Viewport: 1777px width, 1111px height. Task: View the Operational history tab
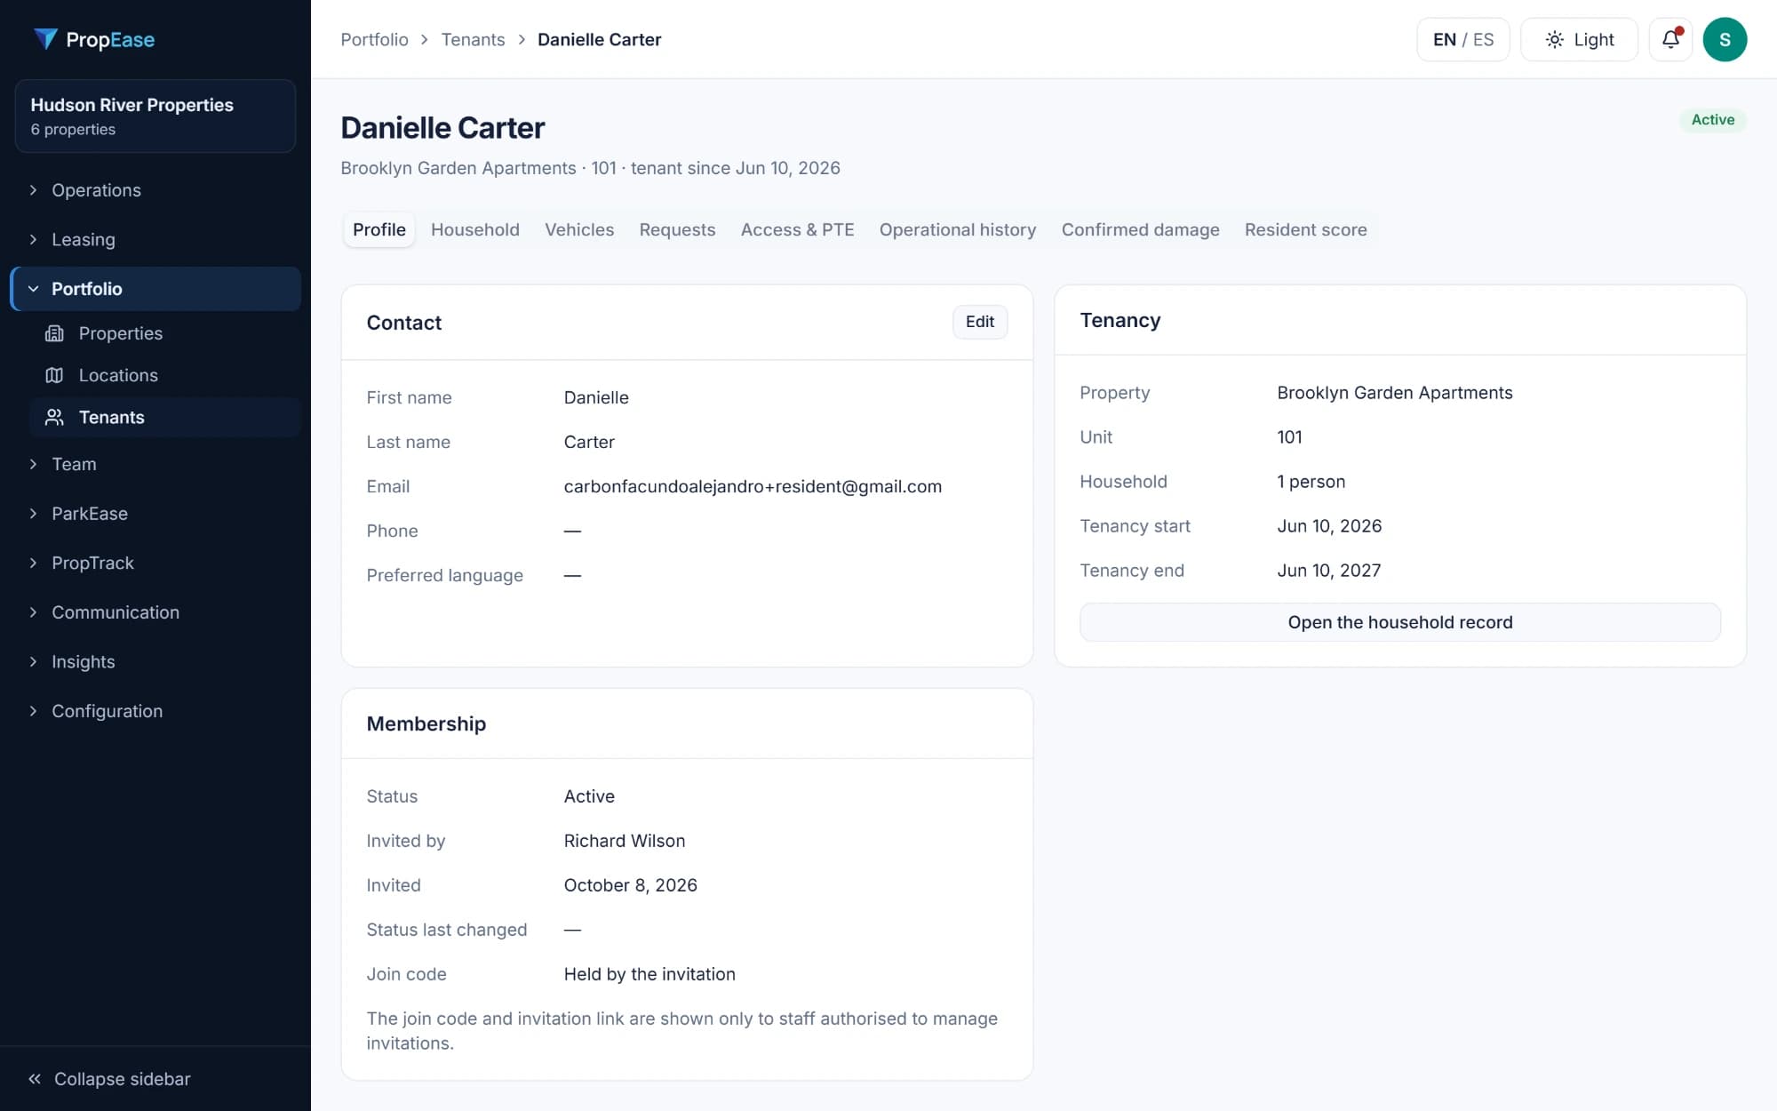click(958, 229)
